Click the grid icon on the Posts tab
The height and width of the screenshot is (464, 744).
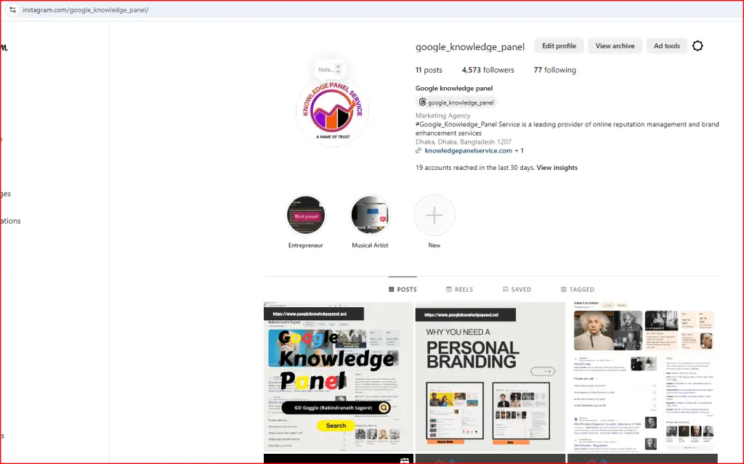(x=392, y=290)
